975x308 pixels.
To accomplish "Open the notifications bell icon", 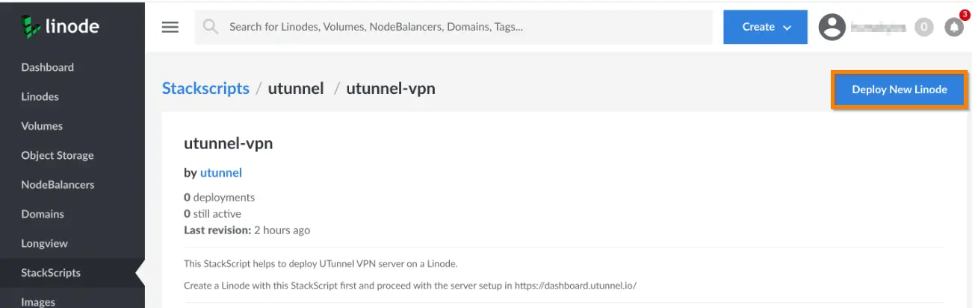I will [954, 27].
